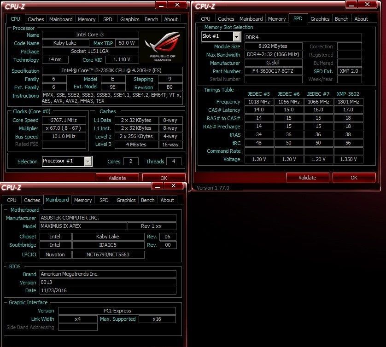The image size is (386, 347).
Task: Click the 0013 BIOS version value
Action: pyautogui.click(x=108, y=282)
